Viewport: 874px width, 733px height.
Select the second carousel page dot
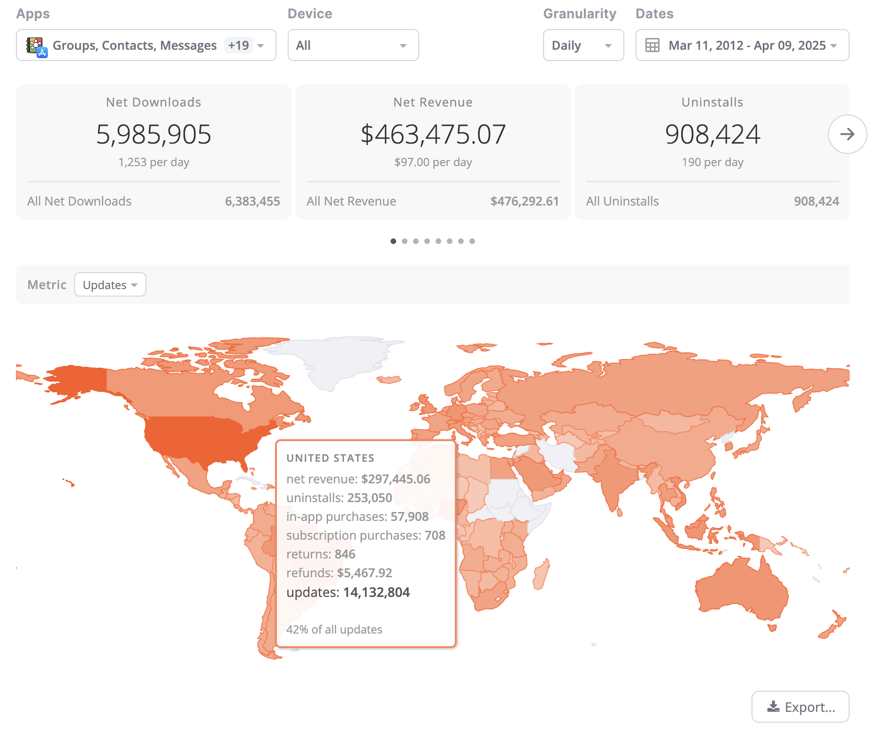tap(405, 241)
